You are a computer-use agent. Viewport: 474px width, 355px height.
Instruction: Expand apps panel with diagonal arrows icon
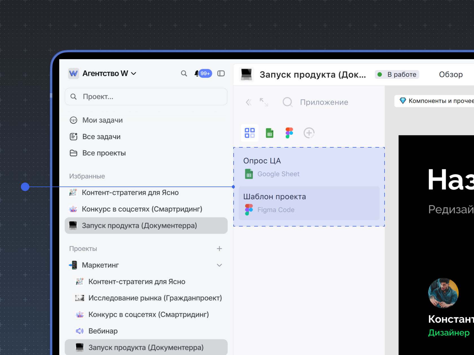pyautogui.click(x=264, y=102)
